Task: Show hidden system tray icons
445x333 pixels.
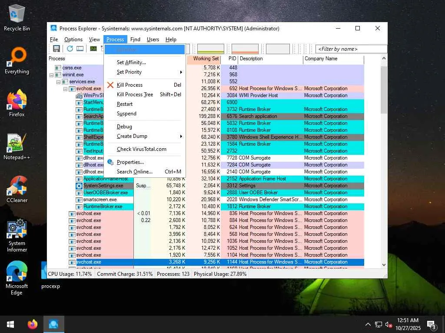Action: (368, 324)
